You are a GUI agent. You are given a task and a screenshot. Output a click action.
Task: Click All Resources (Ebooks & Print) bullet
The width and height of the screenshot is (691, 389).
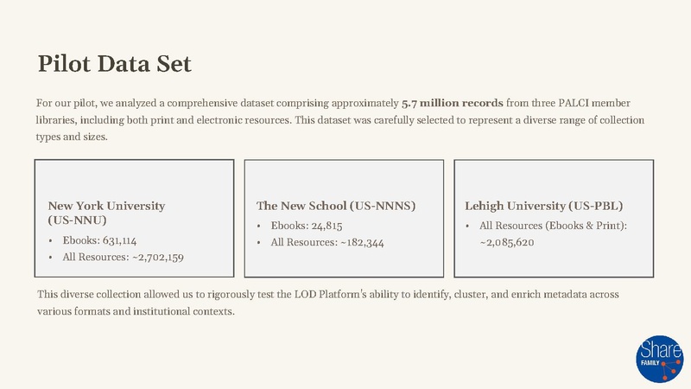pos(553,226)
